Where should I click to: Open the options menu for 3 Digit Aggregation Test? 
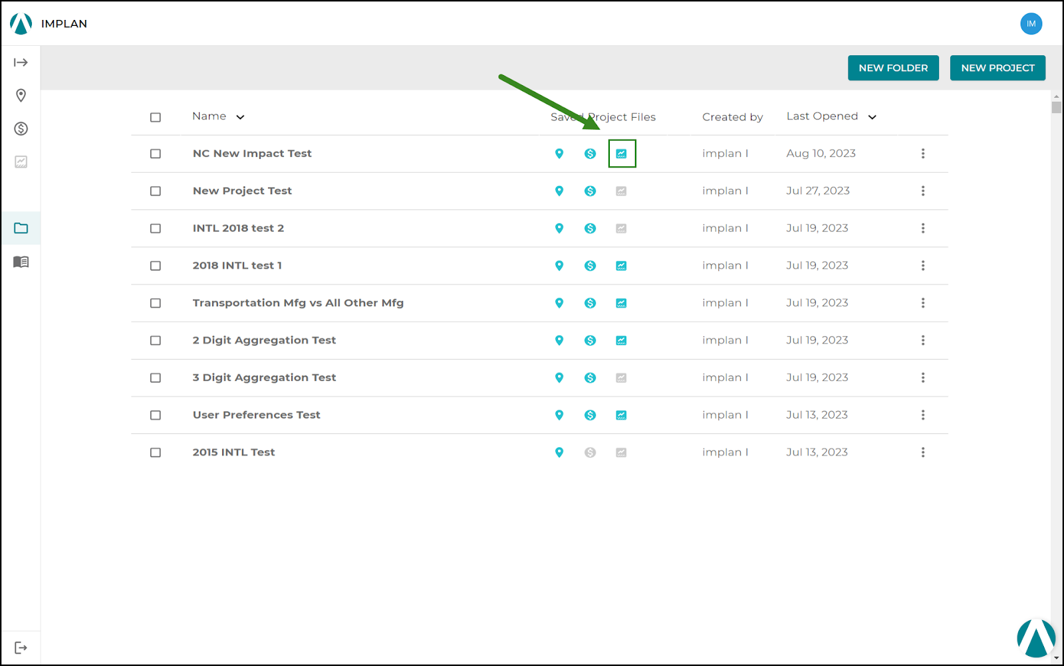pos(923,378)
